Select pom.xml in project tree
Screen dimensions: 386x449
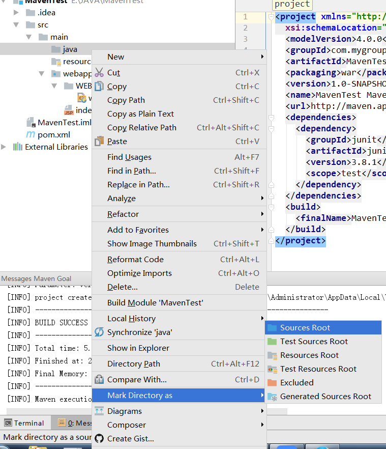click(x=54, y=134)
